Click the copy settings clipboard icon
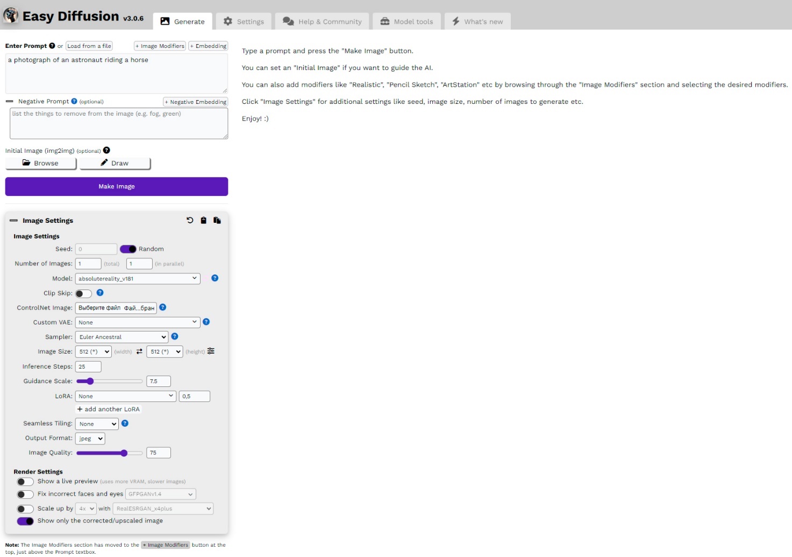792x557 pixels. pos(203,220)
